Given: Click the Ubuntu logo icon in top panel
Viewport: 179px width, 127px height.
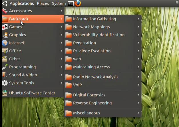Looking at the screenshot, I should [x=5, y=3].
